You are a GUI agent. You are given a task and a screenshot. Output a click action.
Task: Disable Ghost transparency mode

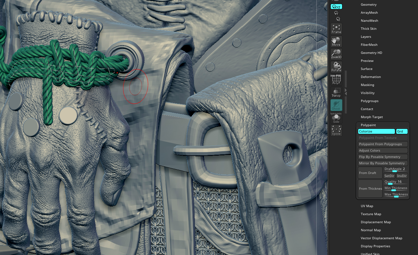336,105
